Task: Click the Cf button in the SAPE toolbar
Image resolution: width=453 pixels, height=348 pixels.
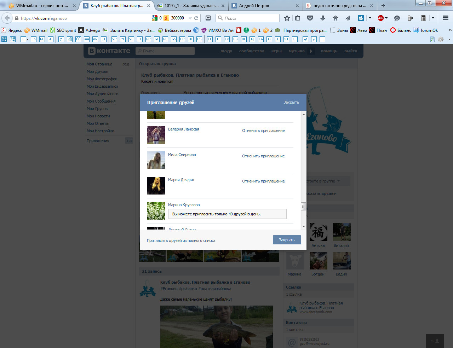Action: [104, 39]
